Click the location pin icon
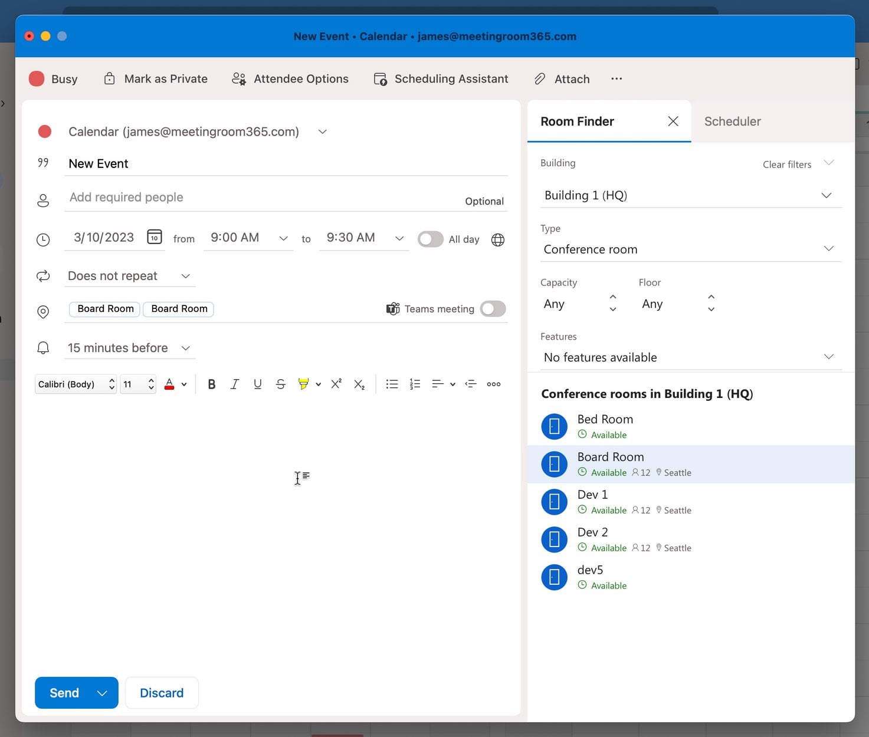The width and height of the screenshot is (869, 737). coord(43,312)
